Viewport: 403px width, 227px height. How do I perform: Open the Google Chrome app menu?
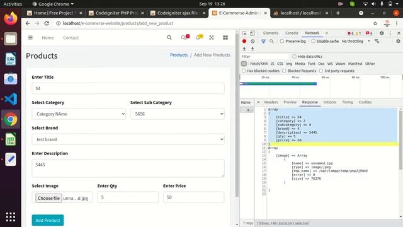point(53,4)
